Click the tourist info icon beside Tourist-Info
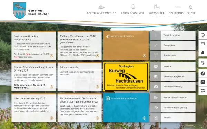The image size is (207, 129). (x=156, y=55)
